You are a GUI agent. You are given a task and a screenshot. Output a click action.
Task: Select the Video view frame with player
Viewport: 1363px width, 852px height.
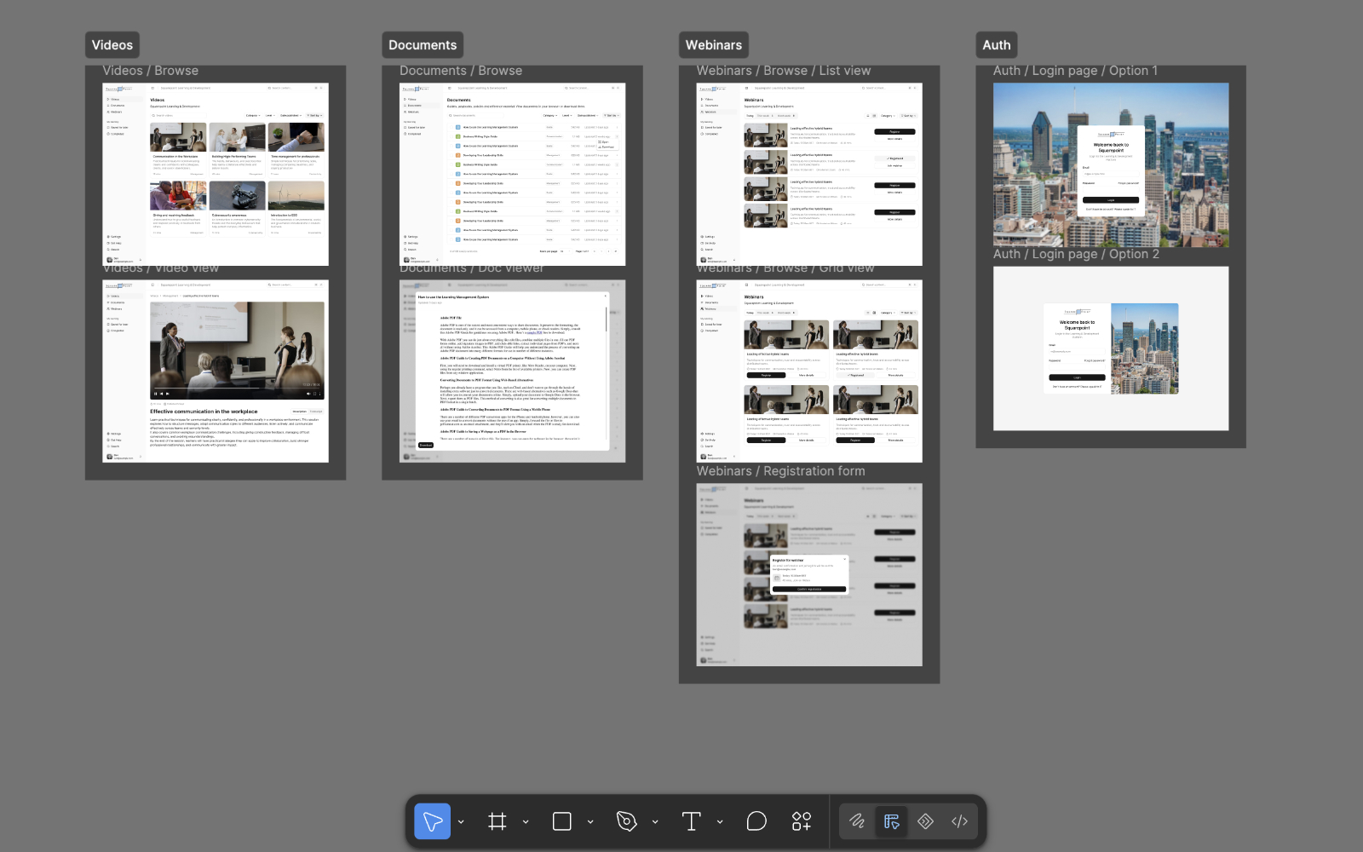[x=216, y=371]
